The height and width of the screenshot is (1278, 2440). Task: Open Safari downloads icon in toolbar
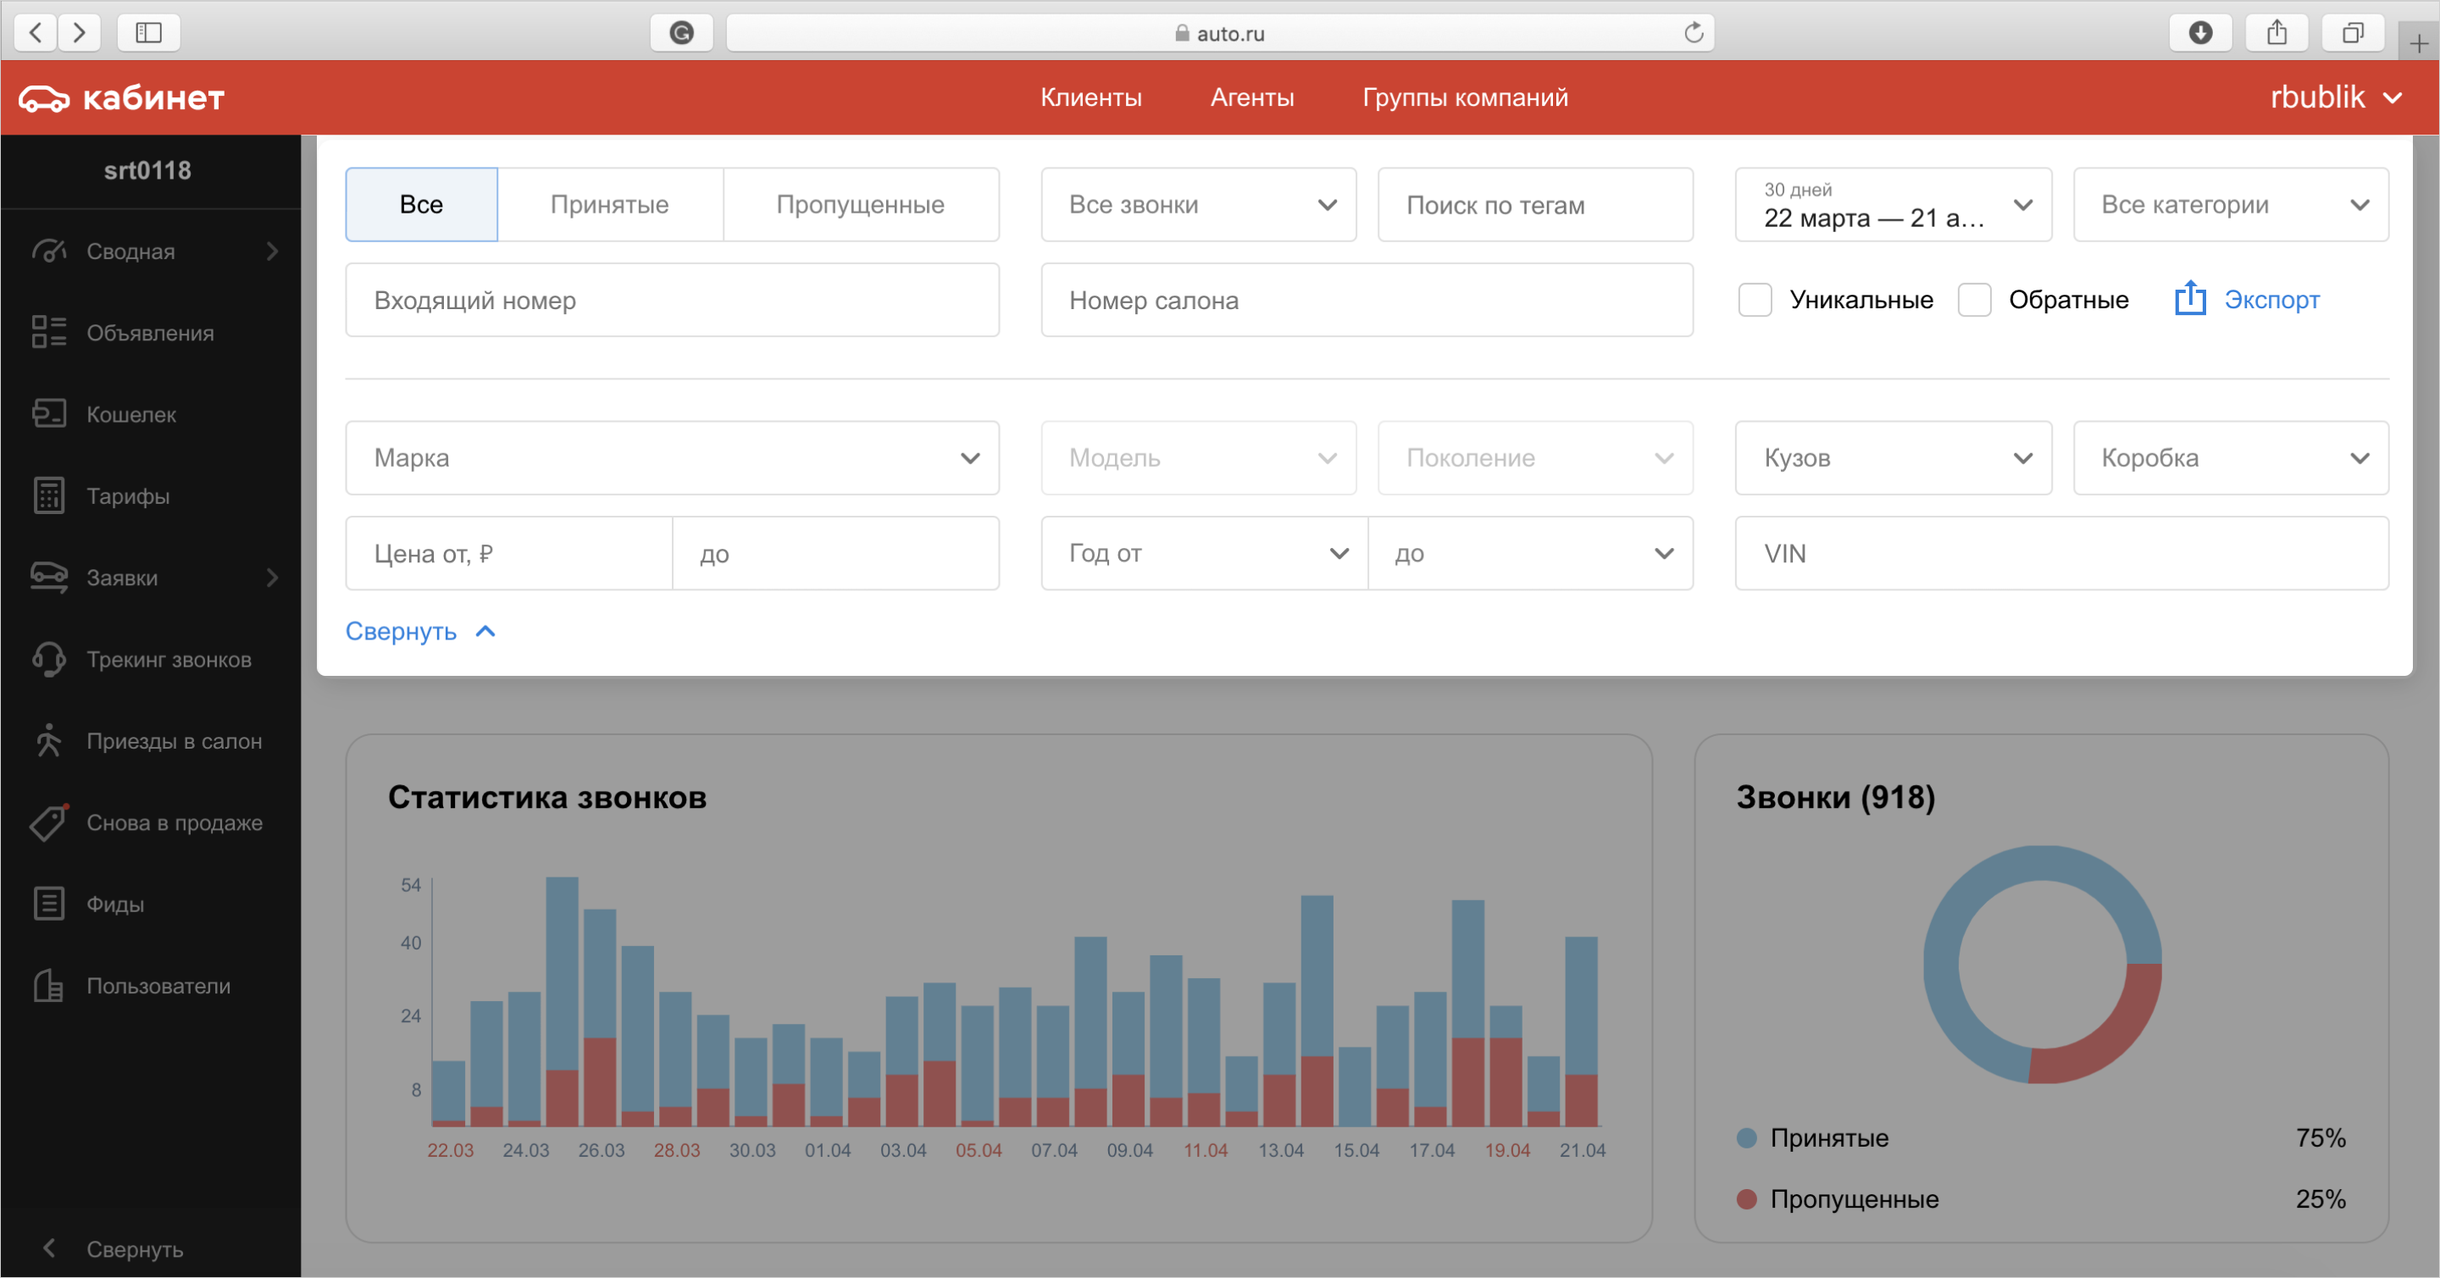point(2200,33)
